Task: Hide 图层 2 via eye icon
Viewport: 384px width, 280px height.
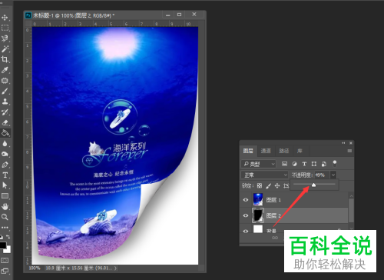Action: tap(246, 215)
